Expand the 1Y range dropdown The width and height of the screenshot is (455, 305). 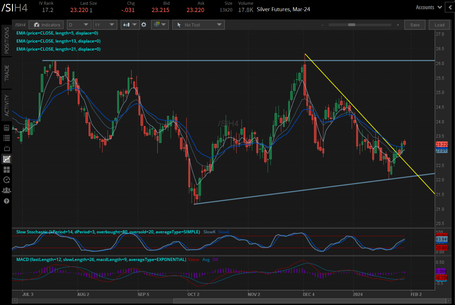tap(105, 25)
